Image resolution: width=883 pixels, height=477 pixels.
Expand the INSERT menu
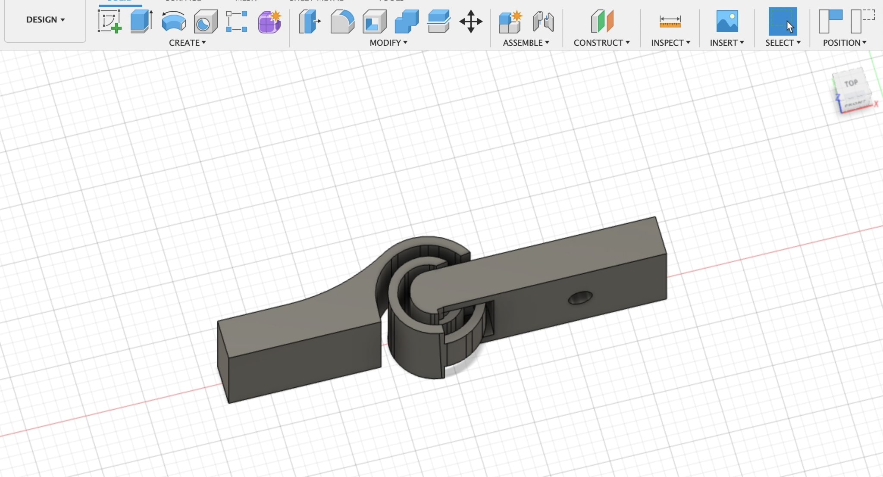(x=727, y=43)
